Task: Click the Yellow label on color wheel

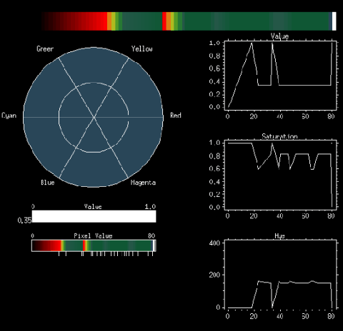Action: (x=141, y=49)
